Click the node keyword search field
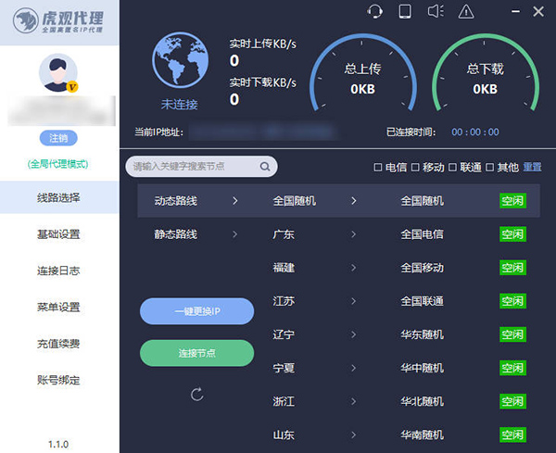Image resolution: width=556 pixels, height=453 pixels. click(x=193, y=167)
